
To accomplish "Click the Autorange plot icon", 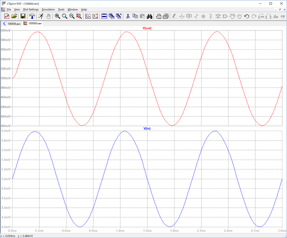I will pyautogui.click(x=88, y=16).
